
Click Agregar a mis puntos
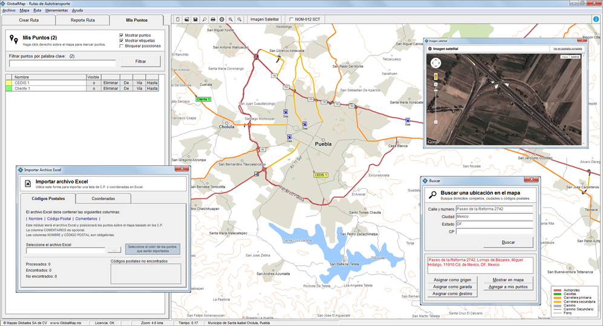tap(508, 287)
